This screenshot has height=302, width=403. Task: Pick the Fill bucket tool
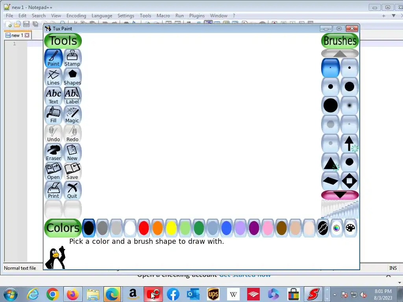54,115
